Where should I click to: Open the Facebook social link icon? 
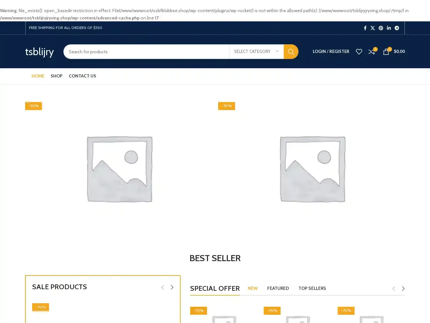tap(365, 28)
